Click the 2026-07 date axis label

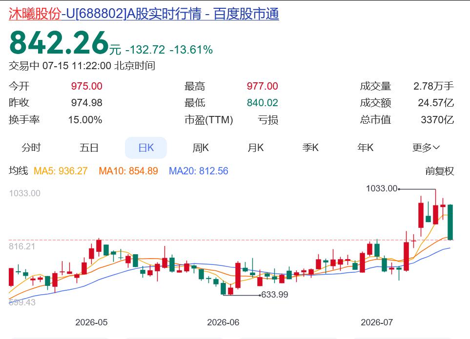coord(377,322)
